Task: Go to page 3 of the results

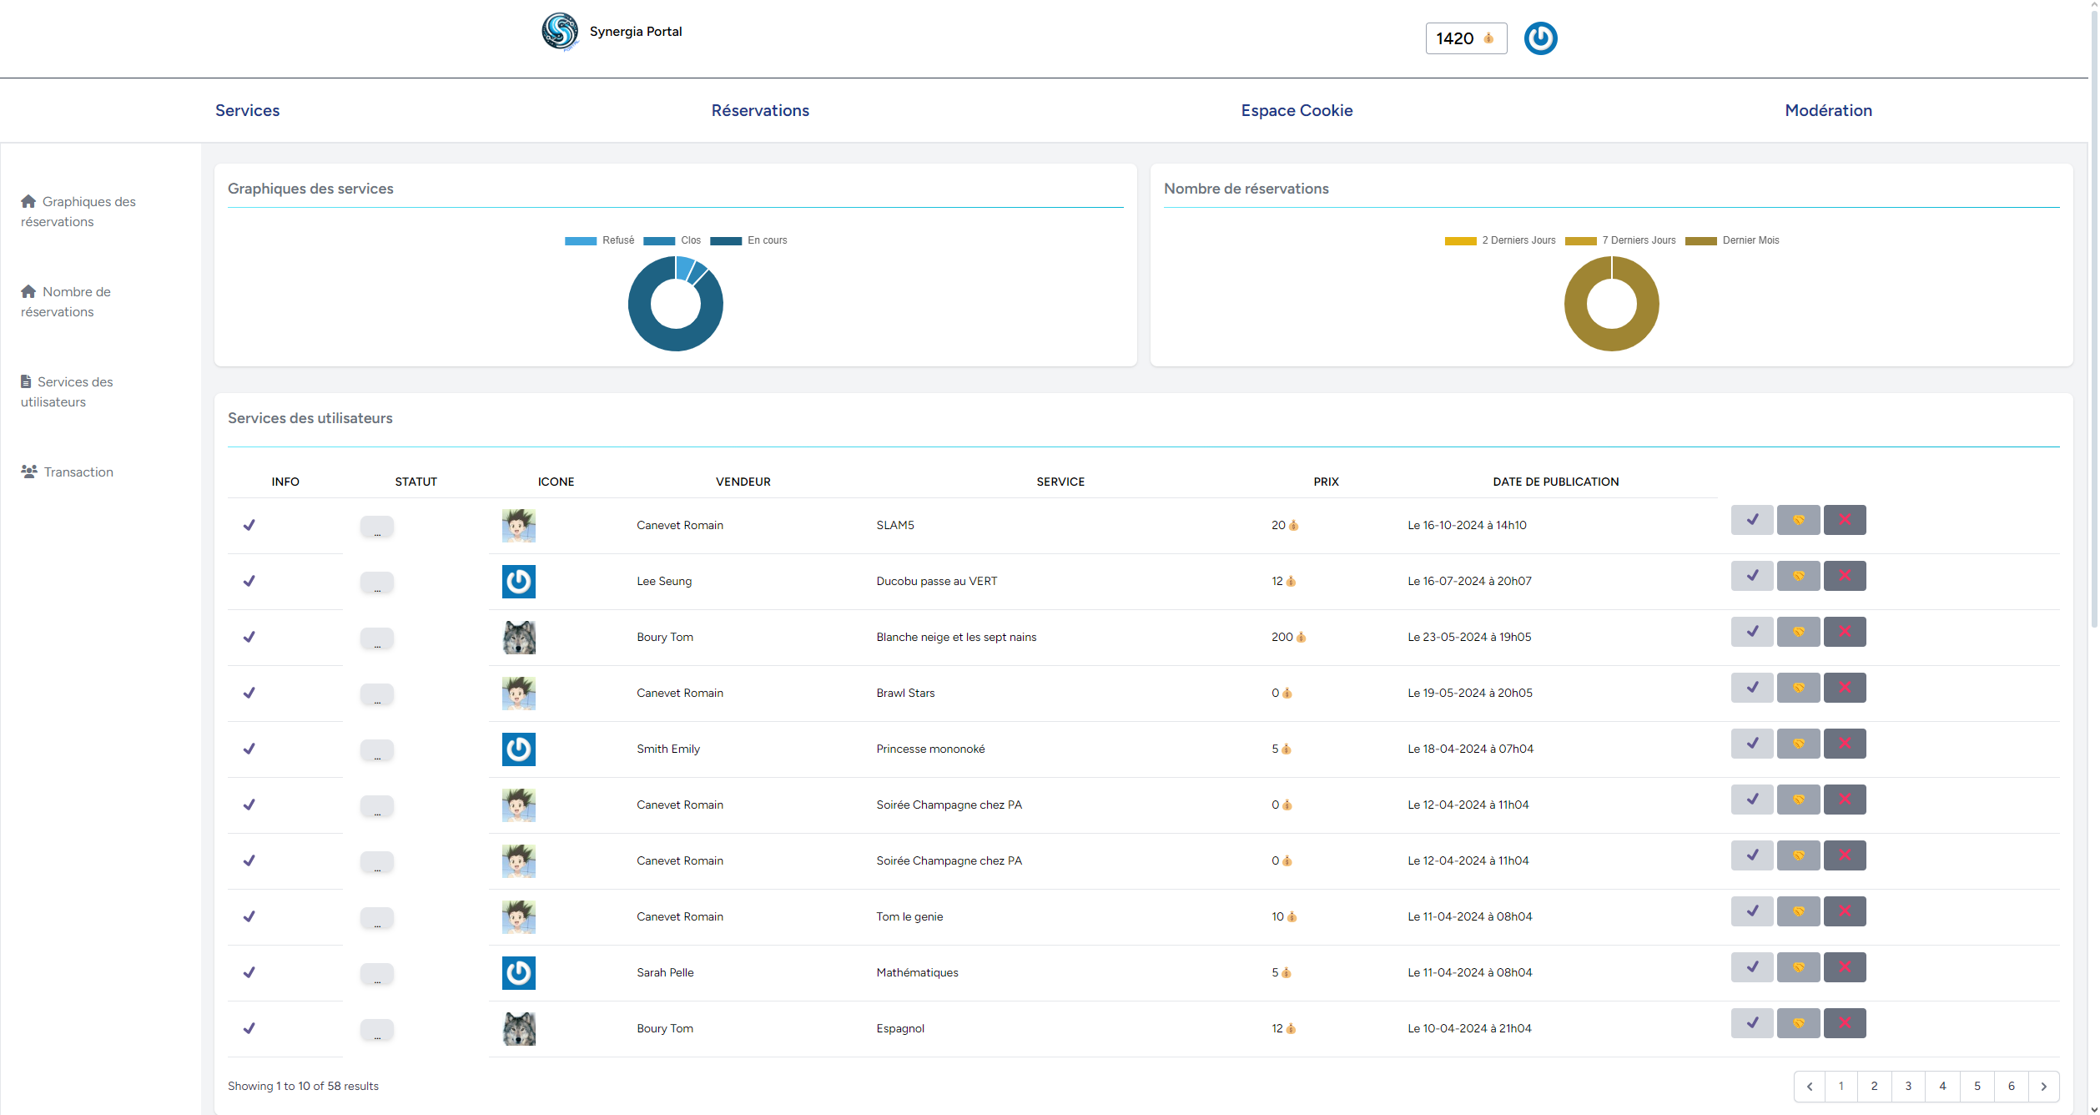Action: pyautogui.click(x=1908, y=1086)
